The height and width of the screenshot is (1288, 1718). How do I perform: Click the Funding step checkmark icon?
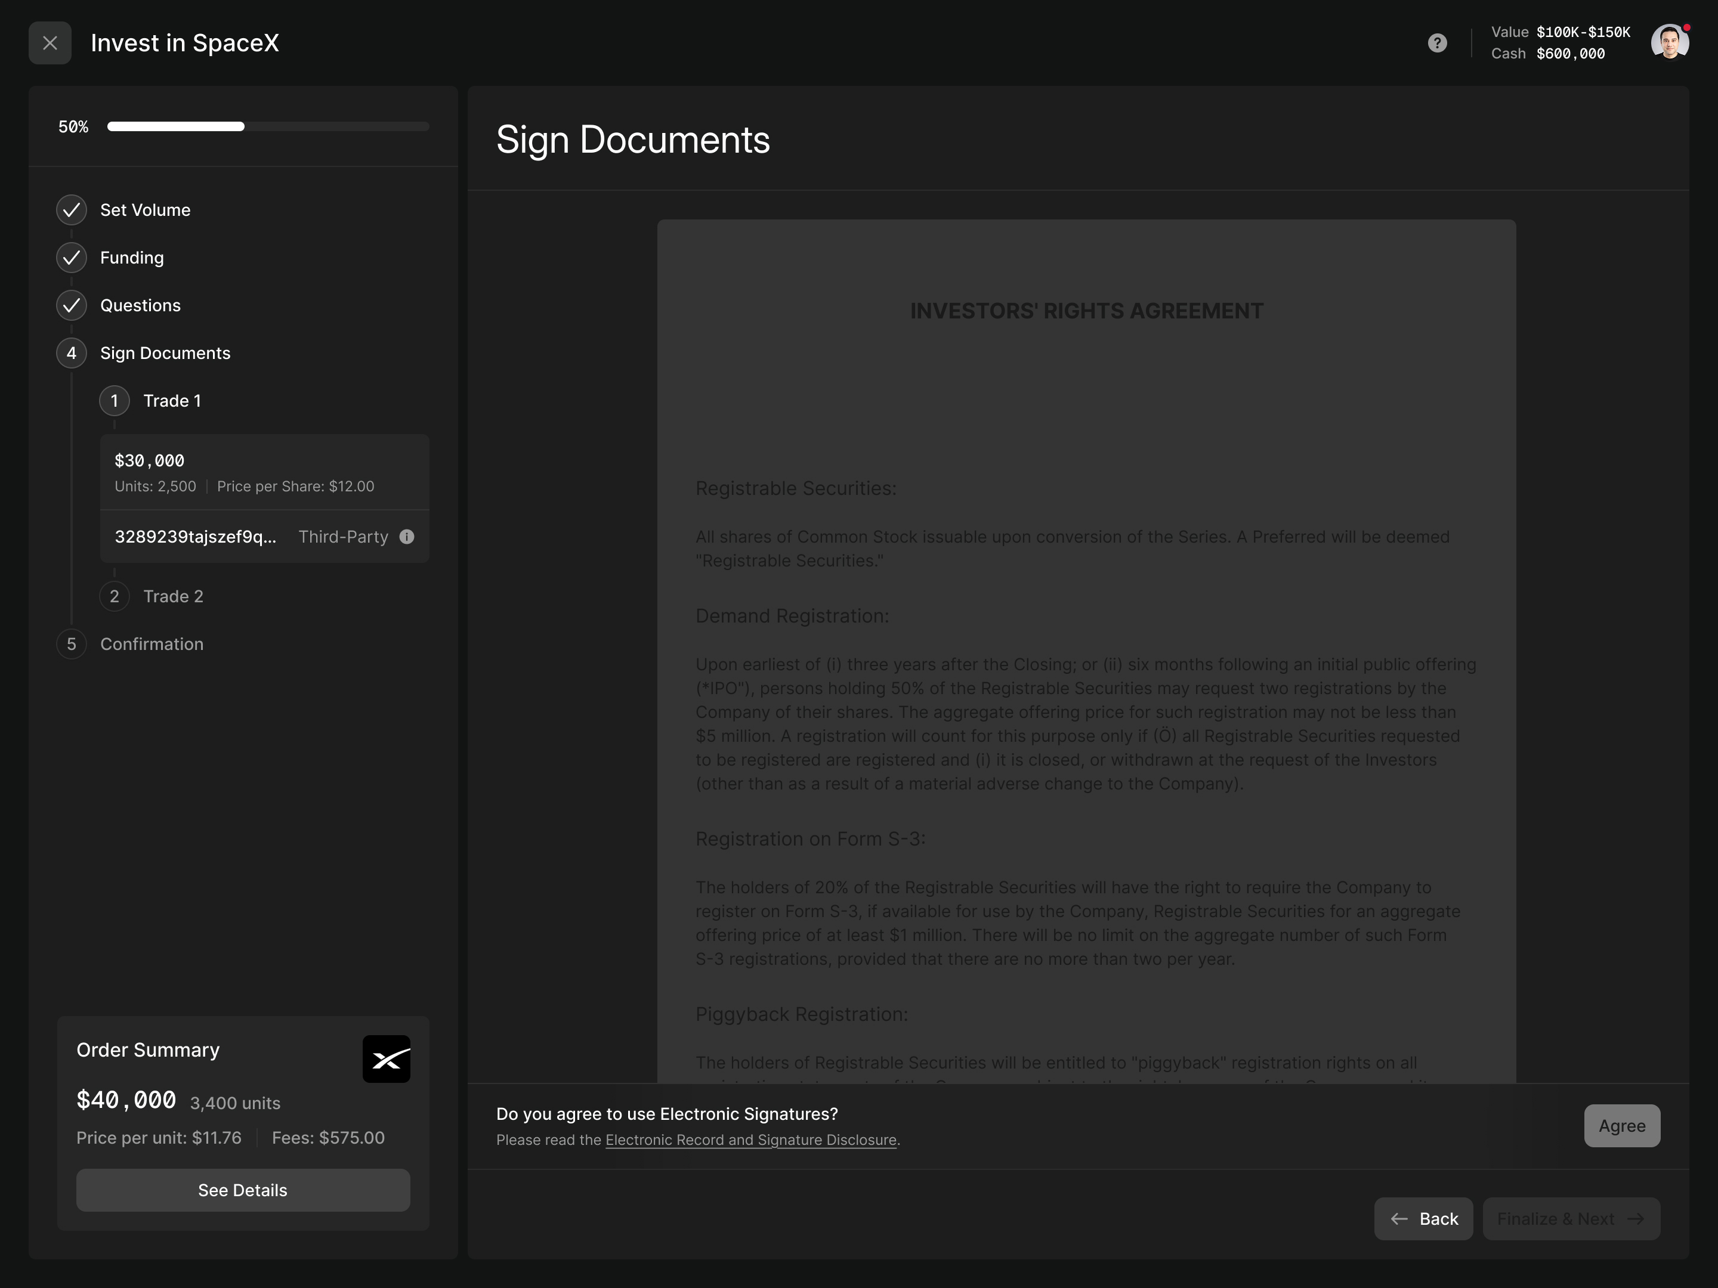[x=72, y=258]
